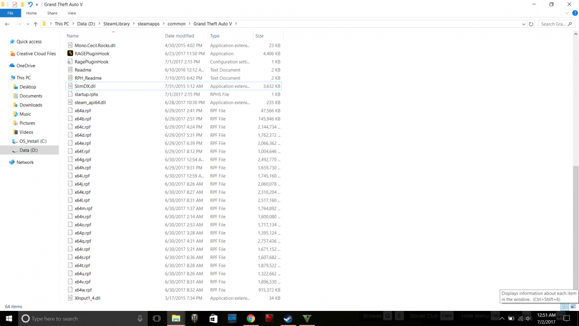This screenshot has width=579, height=326.
Task: Select the XInput1_4.dll file icon
Action: tap(70, 298)
